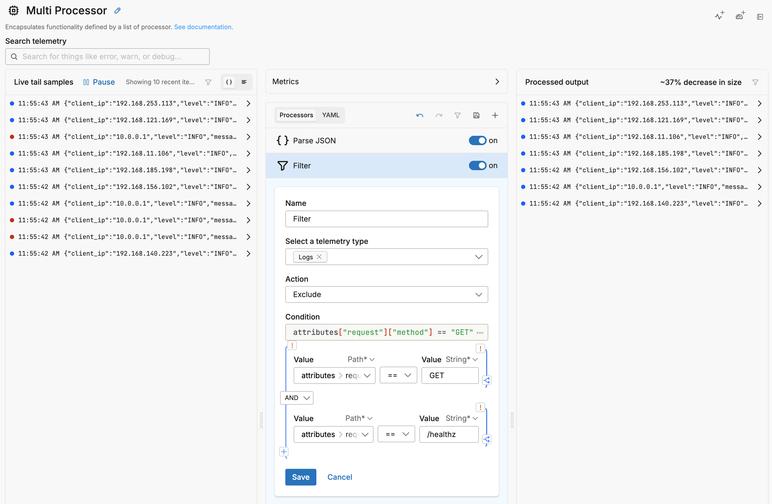Open the Action dropdown showing Exclude

tap(386, 294)
